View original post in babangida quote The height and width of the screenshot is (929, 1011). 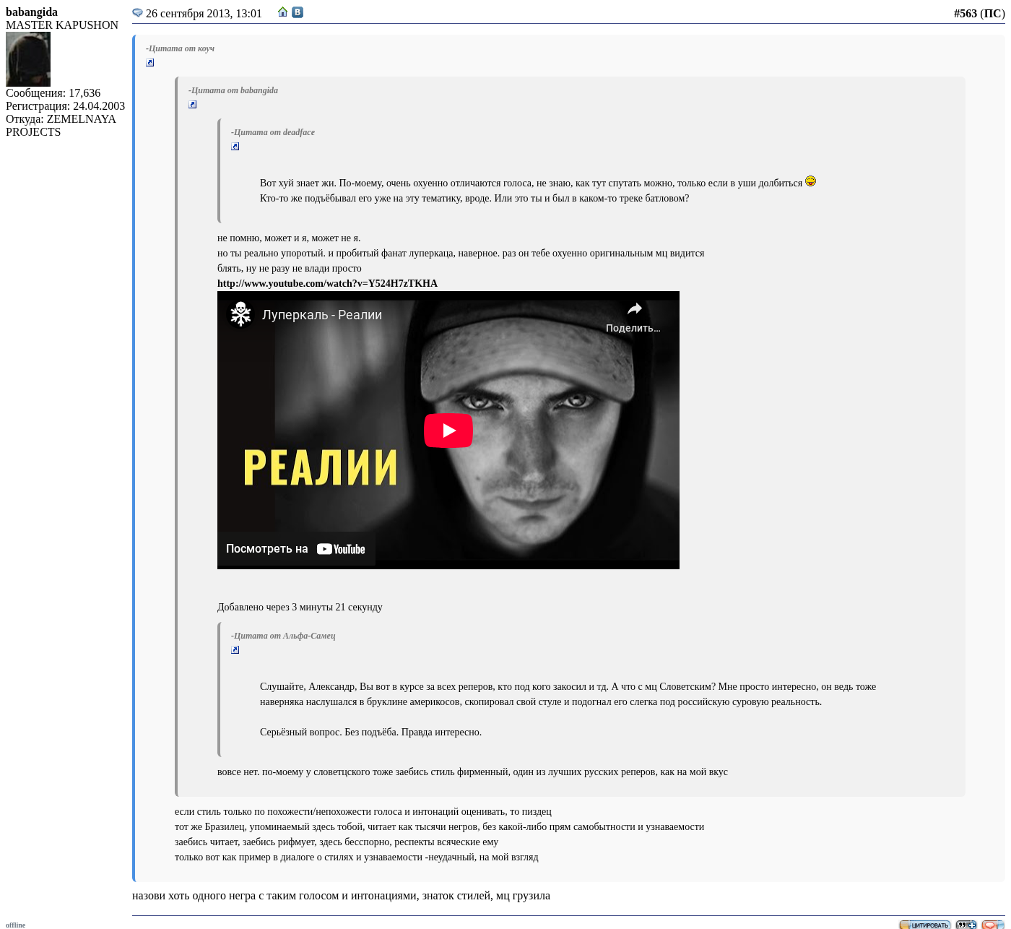pos(193,105)
